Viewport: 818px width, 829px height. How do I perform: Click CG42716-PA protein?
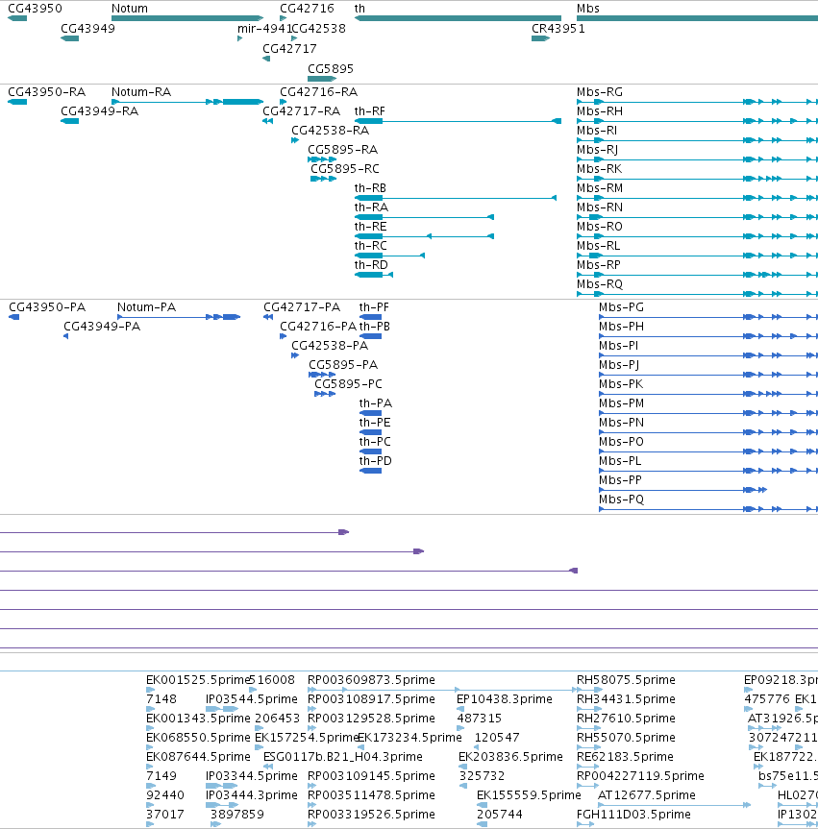(283, 336)
